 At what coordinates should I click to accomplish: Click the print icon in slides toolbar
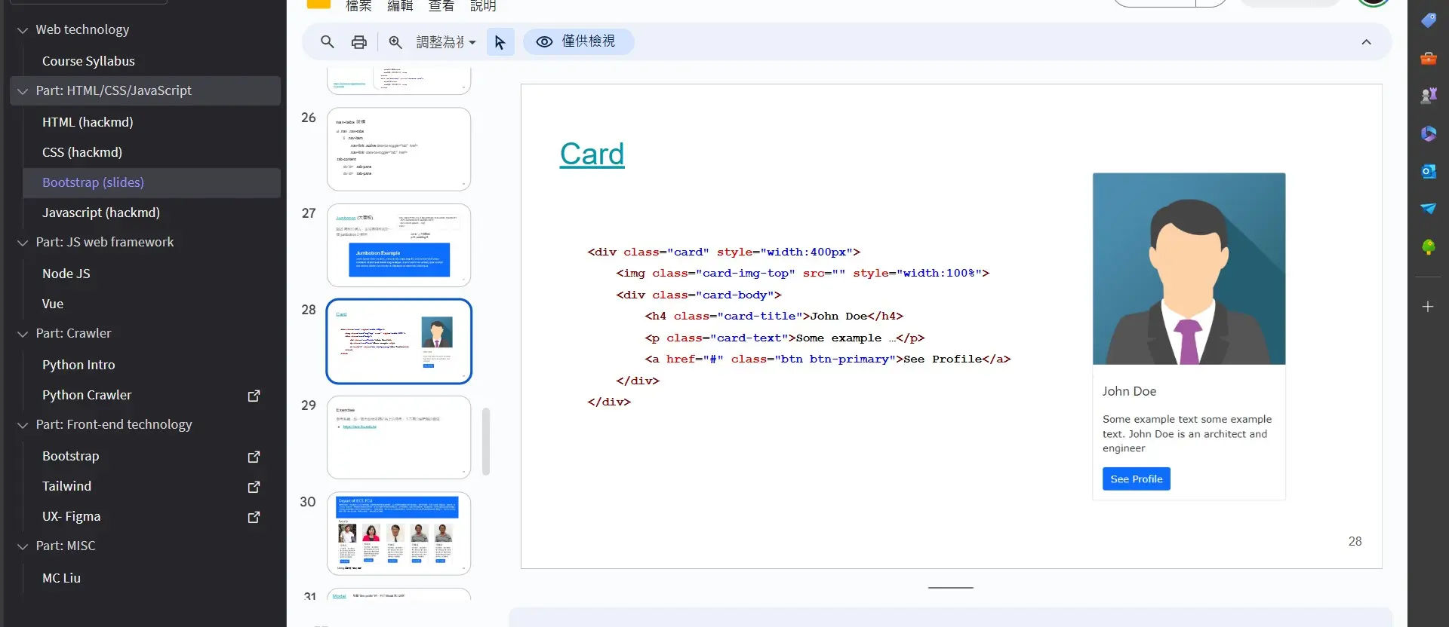pyautogui.click(x=359, y=42)
